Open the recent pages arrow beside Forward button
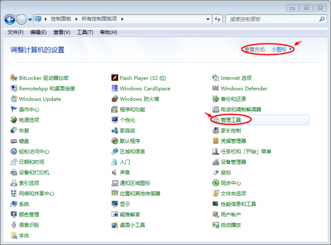 [x=29, y=19]
